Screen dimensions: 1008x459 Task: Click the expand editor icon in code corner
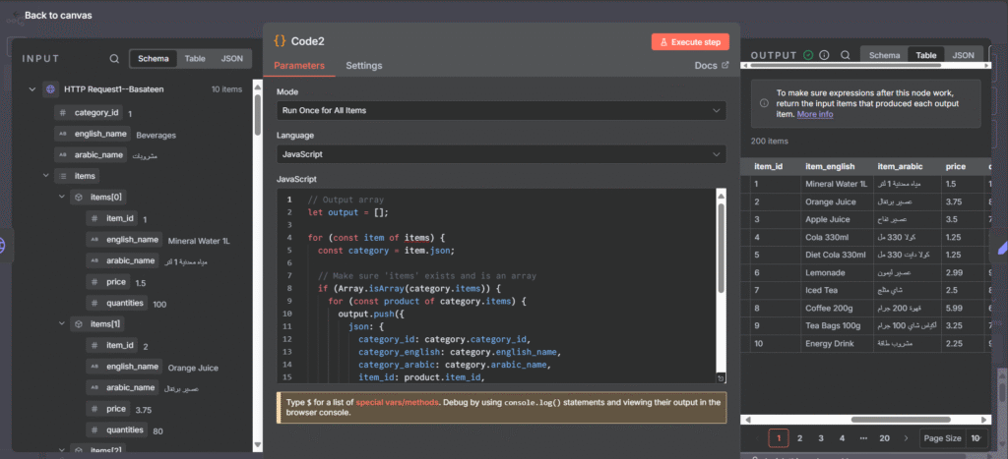[x=721, y=377]
